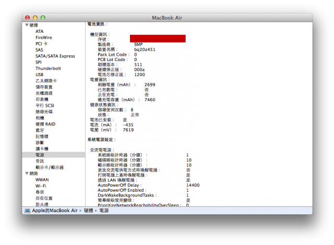The image size is (334, 245).
Task: Click 硬體 in the bottom path bar
Action: [88, 211]
